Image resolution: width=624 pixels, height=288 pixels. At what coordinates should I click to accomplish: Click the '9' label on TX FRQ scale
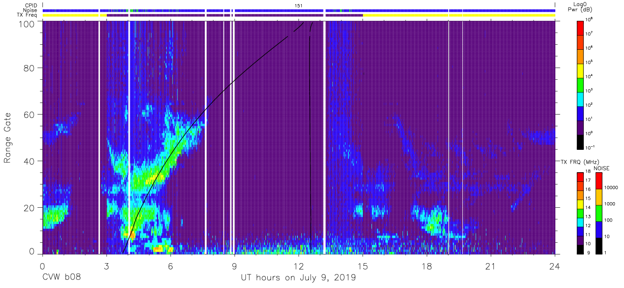pos(588,252)
